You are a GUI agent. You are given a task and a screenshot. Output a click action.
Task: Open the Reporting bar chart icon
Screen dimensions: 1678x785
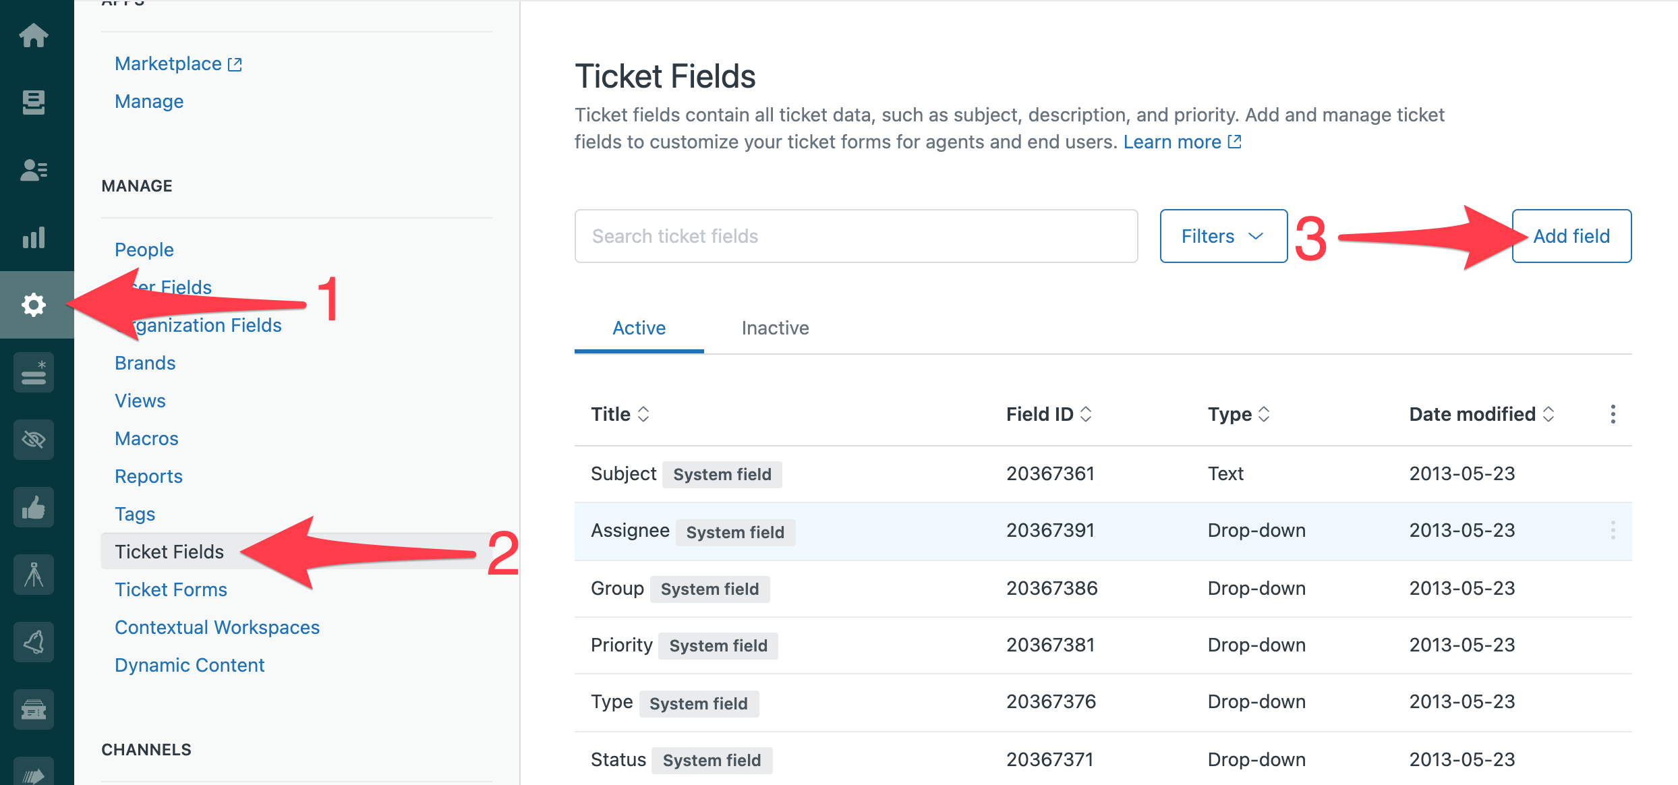coord(34,237)
